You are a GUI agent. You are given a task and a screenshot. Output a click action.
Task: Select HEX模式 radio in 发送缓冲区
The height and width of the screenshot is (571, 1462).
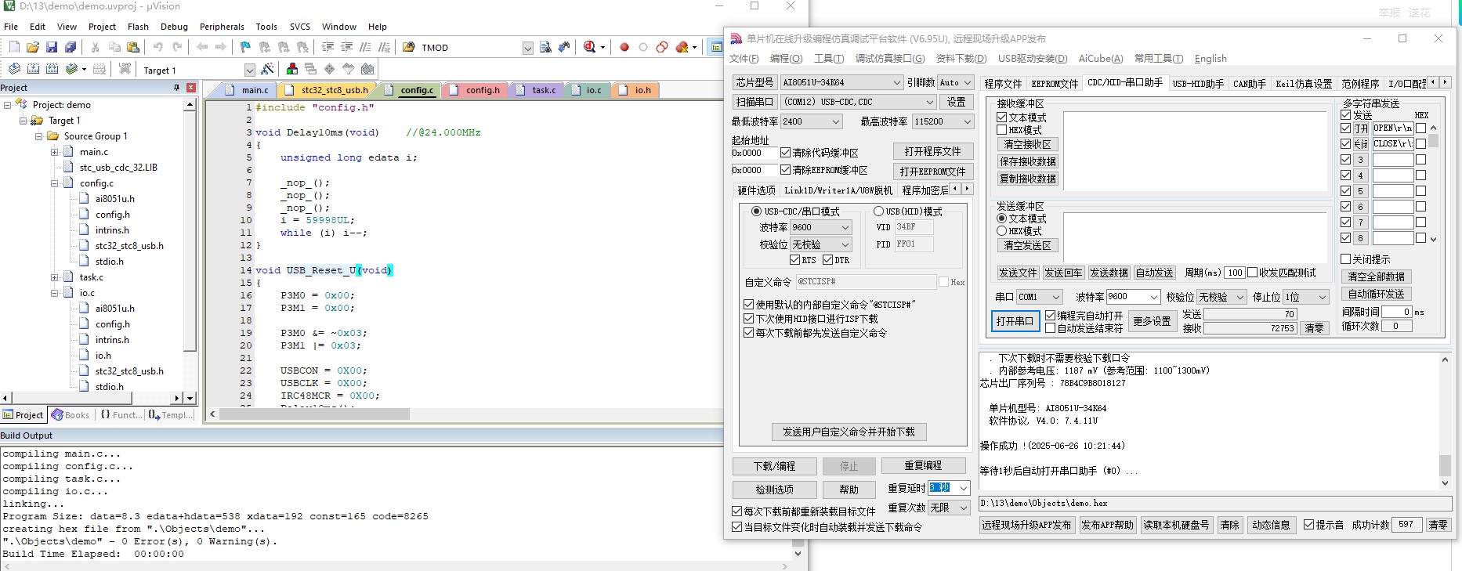(1001, 231)
